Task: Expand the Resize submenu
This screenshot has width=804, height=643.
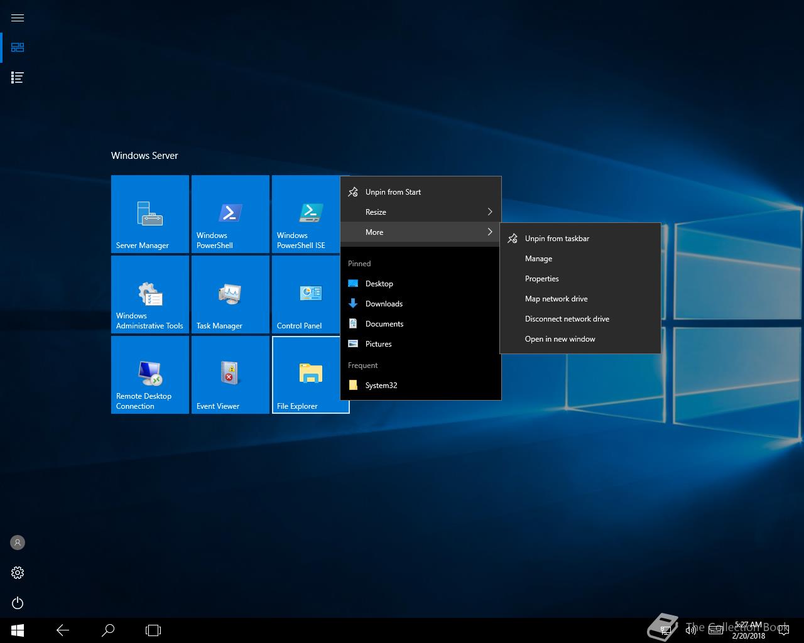Action: (421, 212)
